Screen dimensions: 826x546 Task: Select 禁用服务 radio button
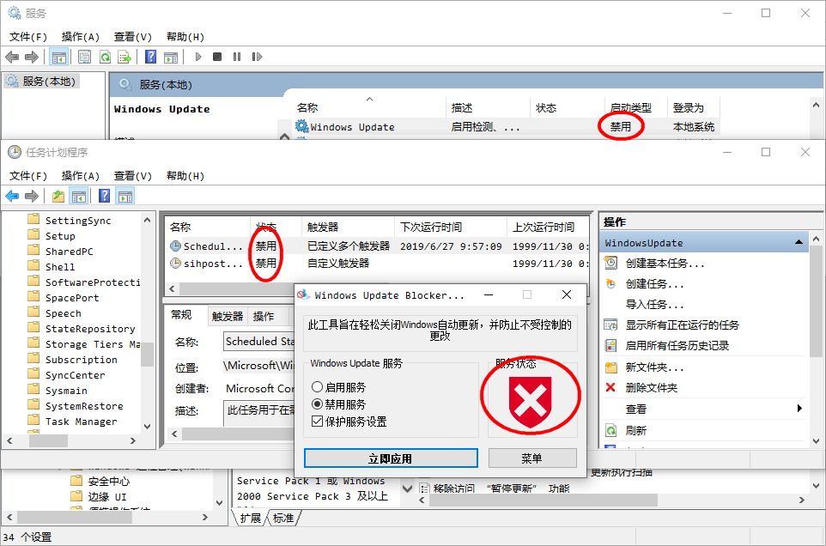[x=317, y=404]
